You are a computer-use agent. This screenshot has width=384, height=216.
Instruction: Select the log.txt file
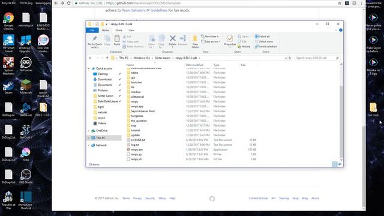click(x=134, y=145)
